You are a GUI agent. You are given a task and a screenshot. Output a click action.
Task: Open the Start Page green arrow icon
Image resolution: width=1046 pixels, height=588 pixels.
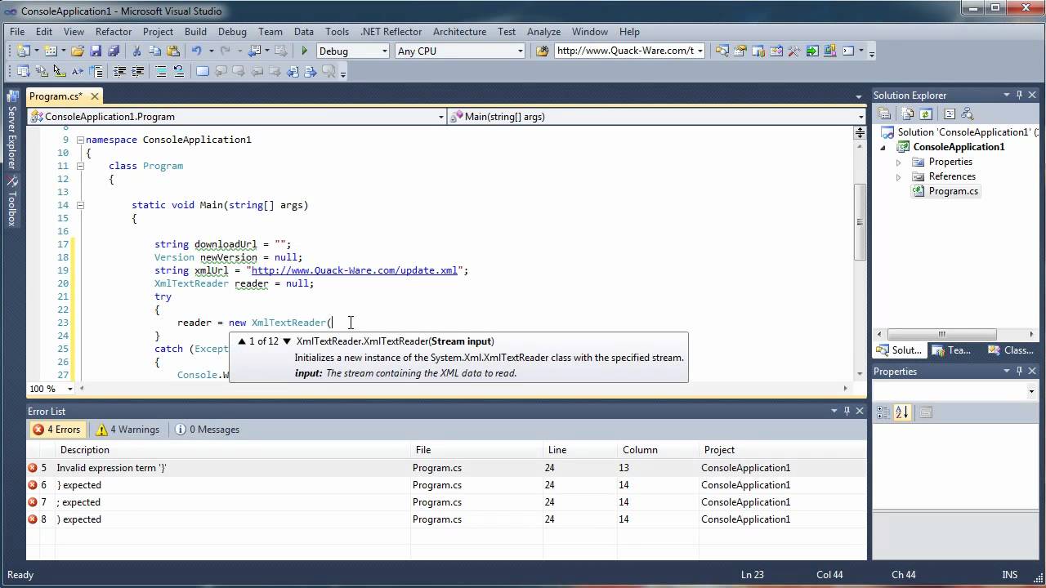click(x=812, y=51)
